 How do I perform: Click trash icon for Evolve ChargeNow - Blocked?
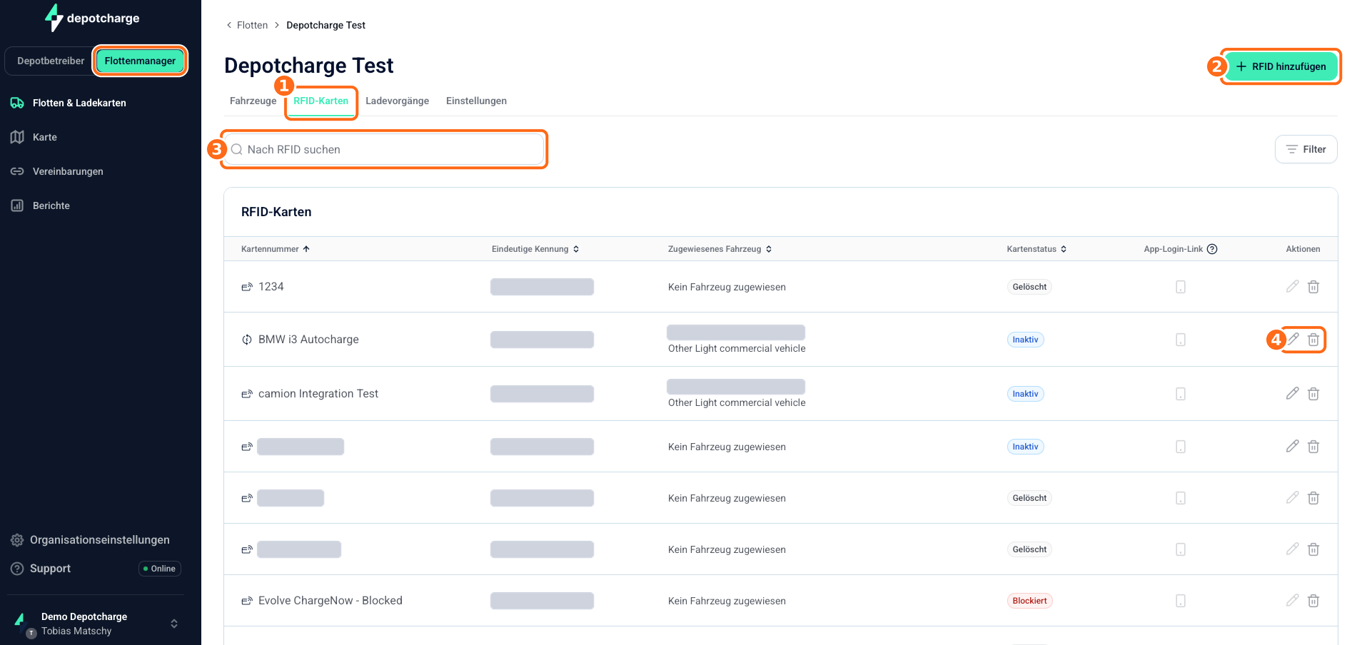1313,601
